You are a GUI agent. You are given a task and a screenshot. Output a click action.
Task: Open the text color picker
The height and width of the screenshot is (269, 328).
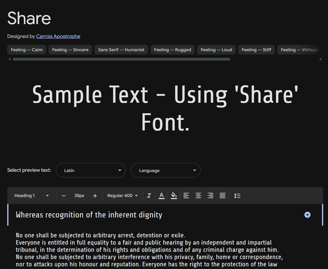pyautogui.click(x=161, y=195)
